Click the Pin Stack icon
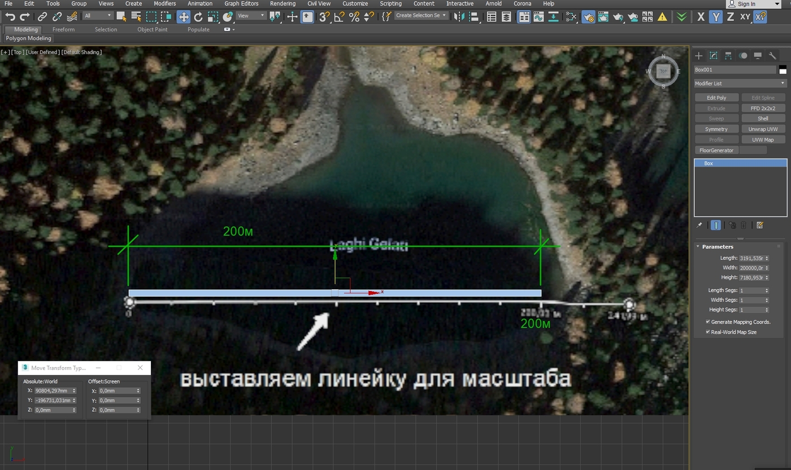 point(699,225)
